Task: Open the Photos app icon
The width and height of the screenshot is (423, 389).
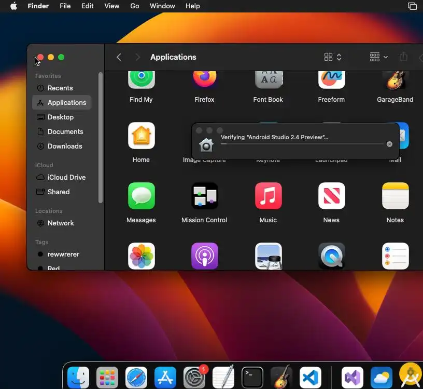Action: coord(142,256)
